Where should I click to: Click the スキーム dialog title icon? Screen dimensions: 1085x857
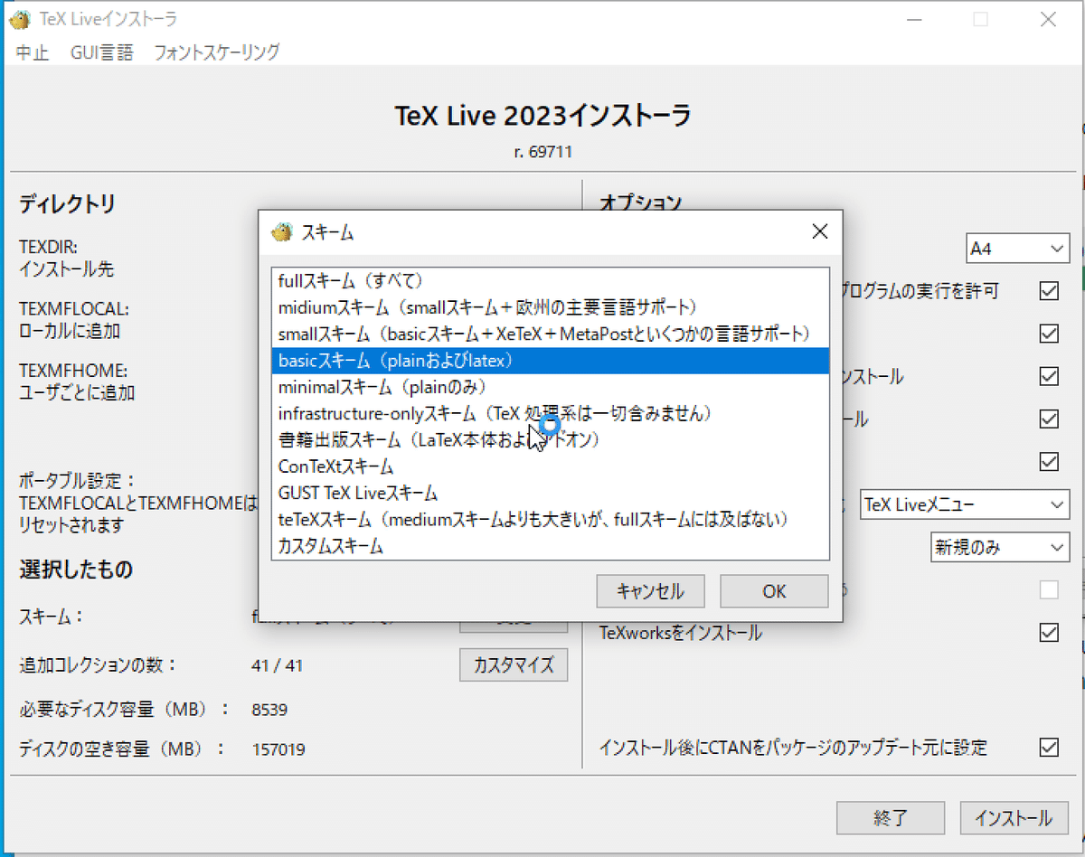click(282, 232)
